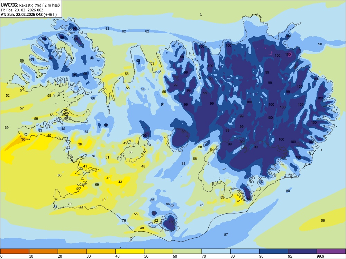Click the legend scale label '95'
Image resolution: width=346 pixels, height=259 pixels.
(x=290, y=256)
